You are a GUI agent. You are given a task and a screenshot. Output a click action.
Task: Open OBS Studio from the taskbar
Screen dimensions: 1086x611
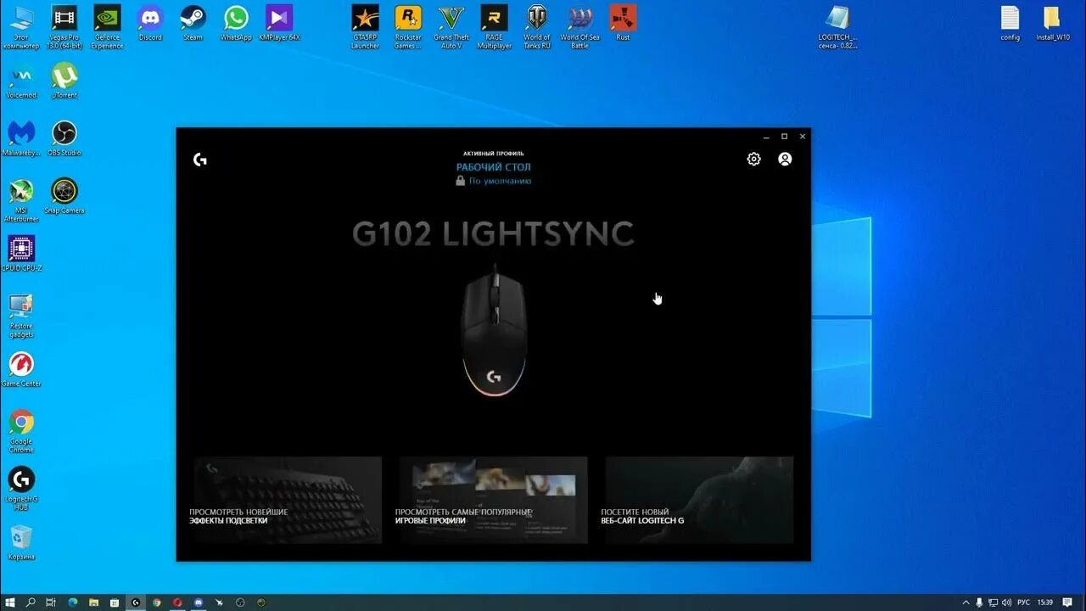pyautogui.click(x=240, y=603)
